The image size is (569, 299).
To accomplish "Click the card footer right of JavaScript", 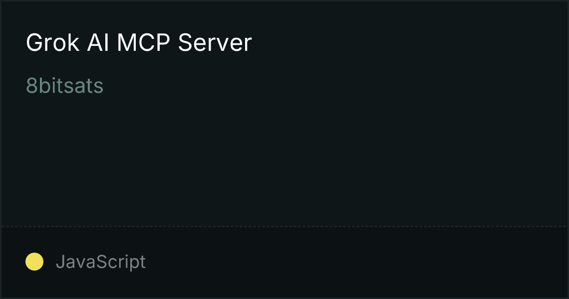I will [x=355, y=262].
